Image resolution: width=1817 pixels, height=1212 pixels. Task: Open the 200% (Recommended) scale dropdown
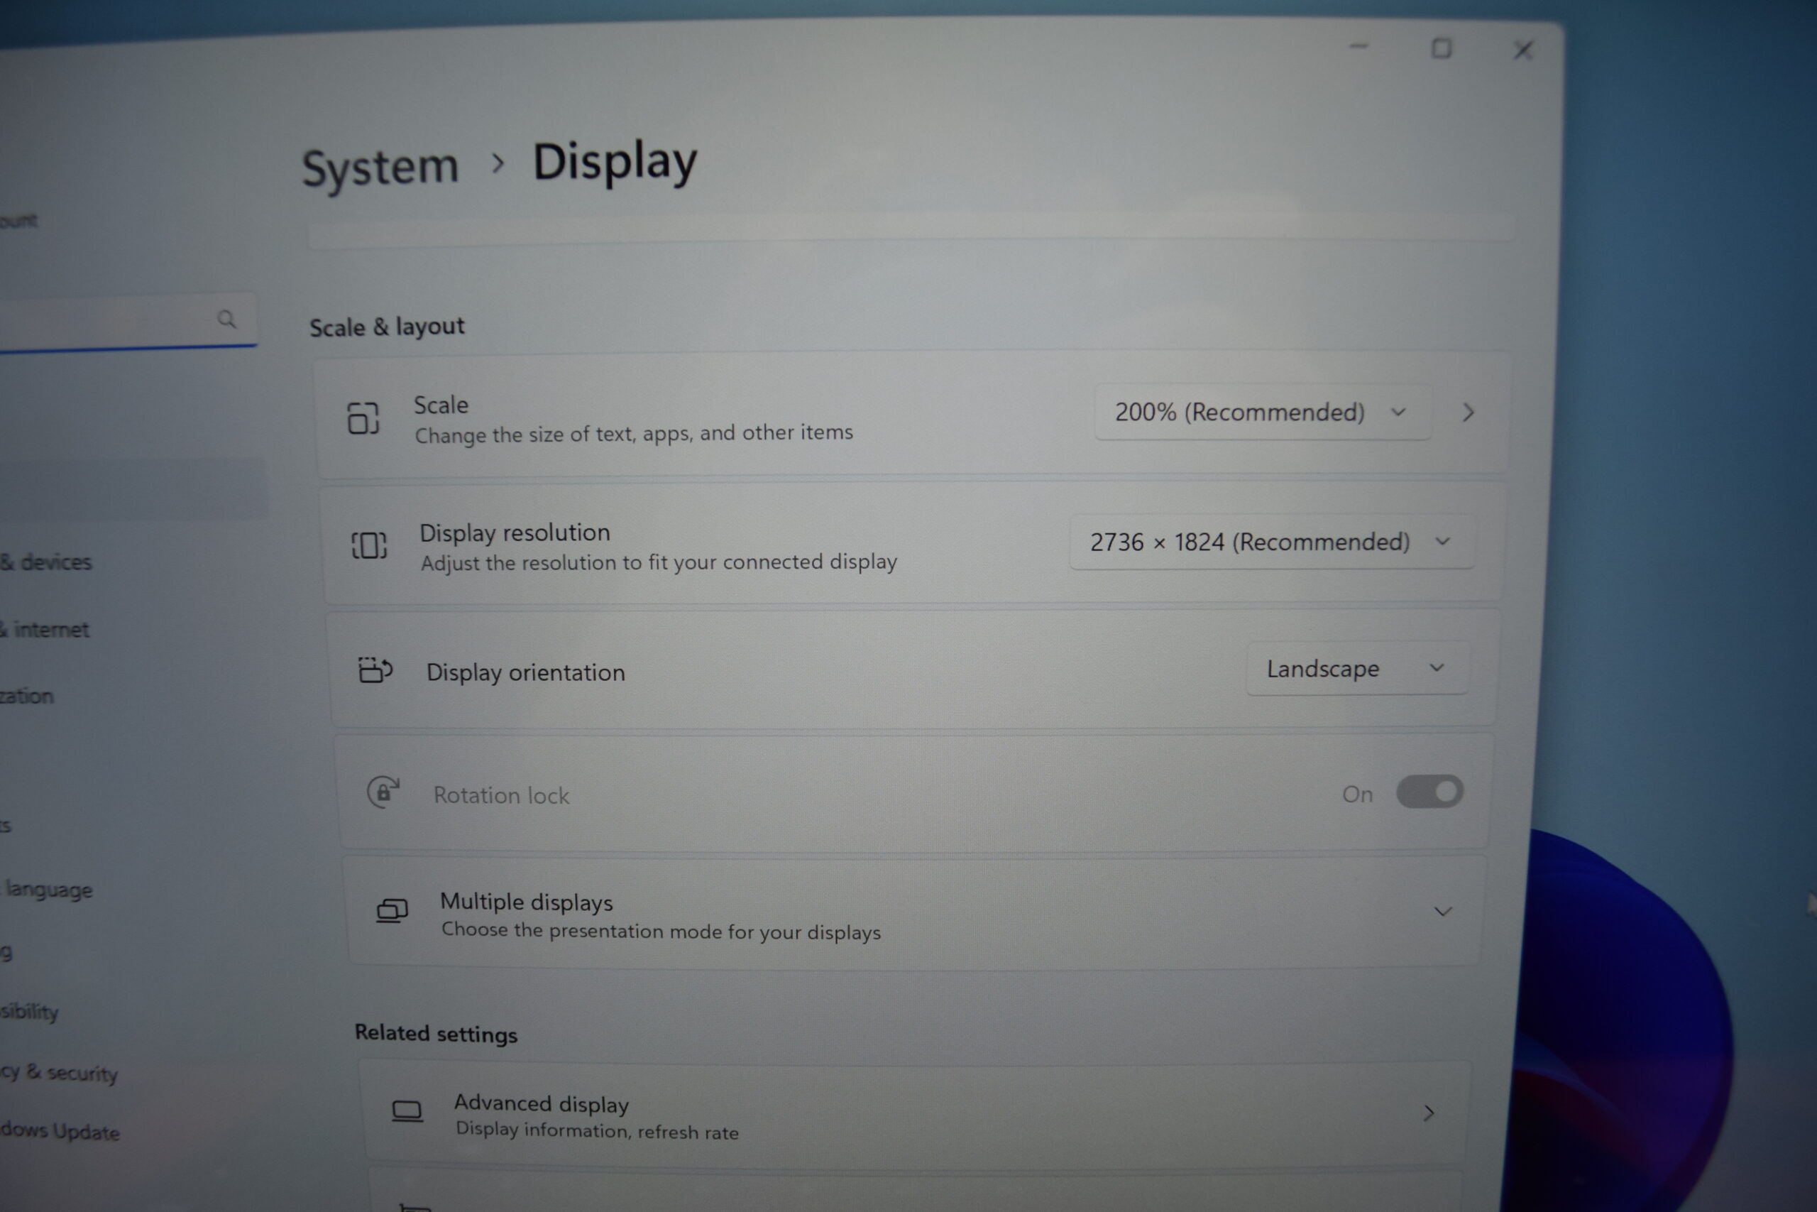(1263, 413)
